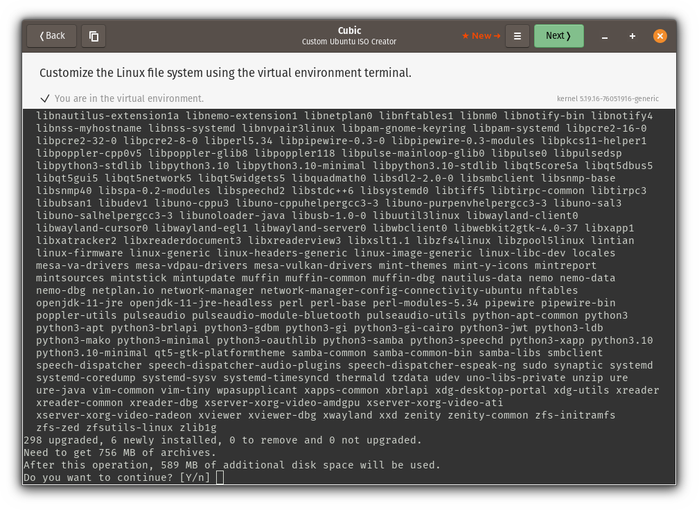Click the 'Do you want to continue?' prompt line
Image resolution: width=699 pixels, height=510 pixels.
pos(118,477)
